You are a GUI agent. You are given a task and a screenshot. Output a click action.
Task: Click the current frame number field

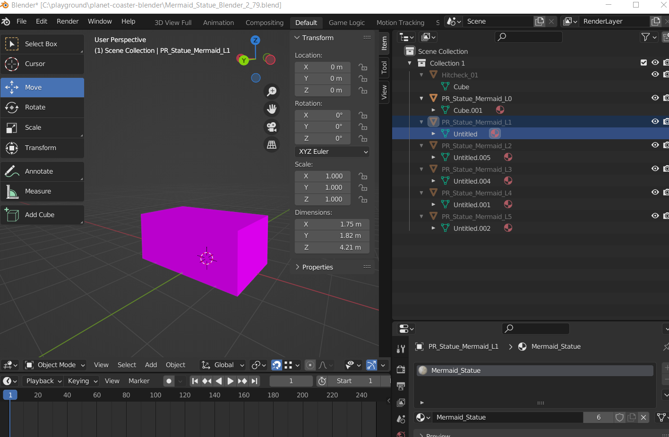291,381
